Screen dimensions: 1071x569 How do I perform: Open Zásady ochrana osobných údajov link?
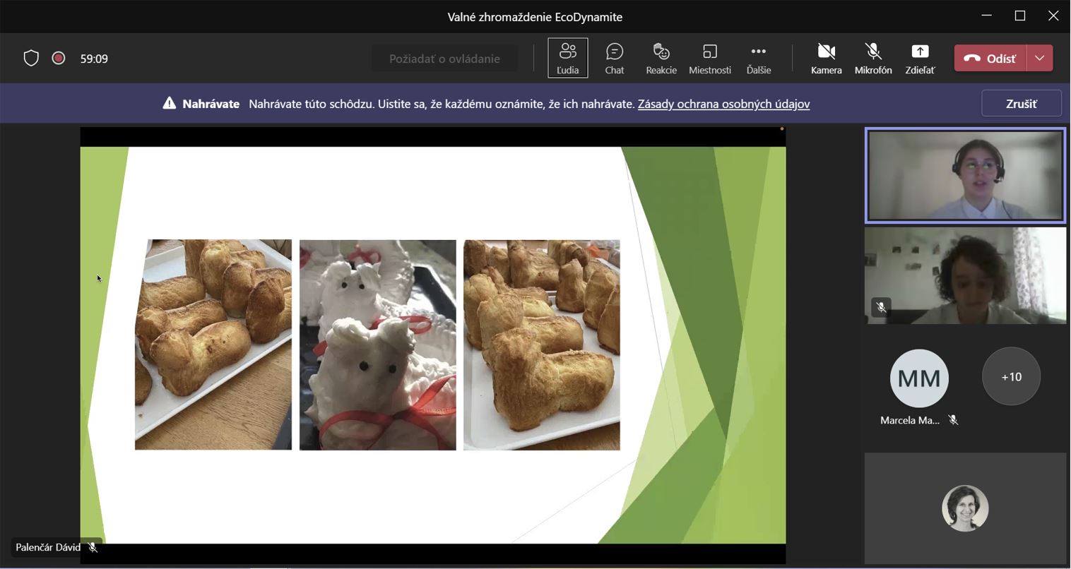click(x=723, y=104)
